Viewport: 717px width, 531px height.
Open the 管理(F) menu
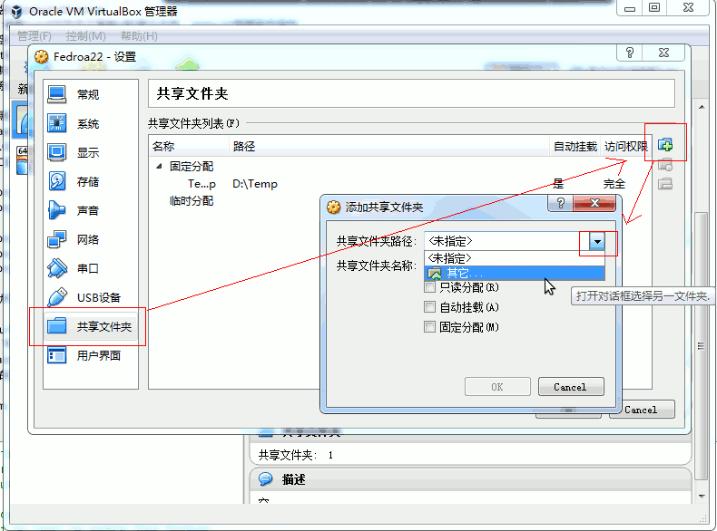(34, 35)
